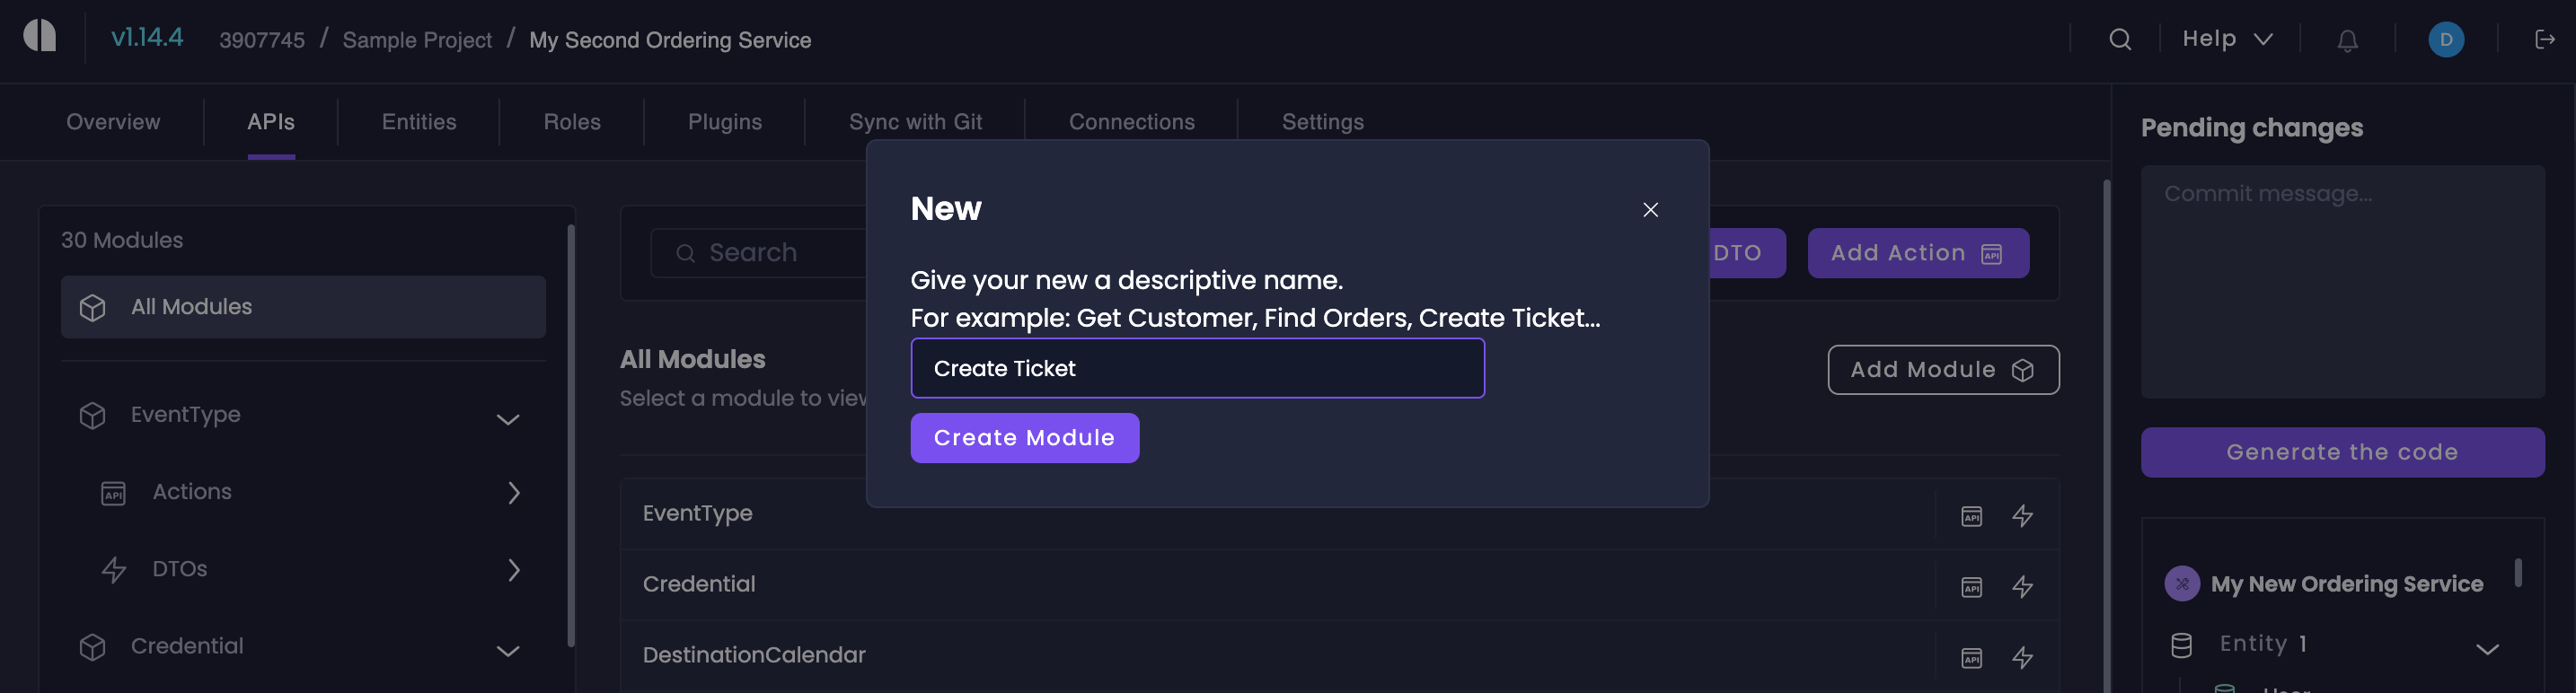Expand Actions under EventType
The image size is (2576, 693).
click(513, 492)
